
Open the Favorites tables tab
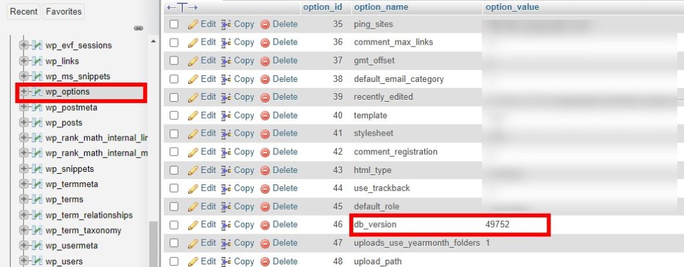[x=63, y=12]
